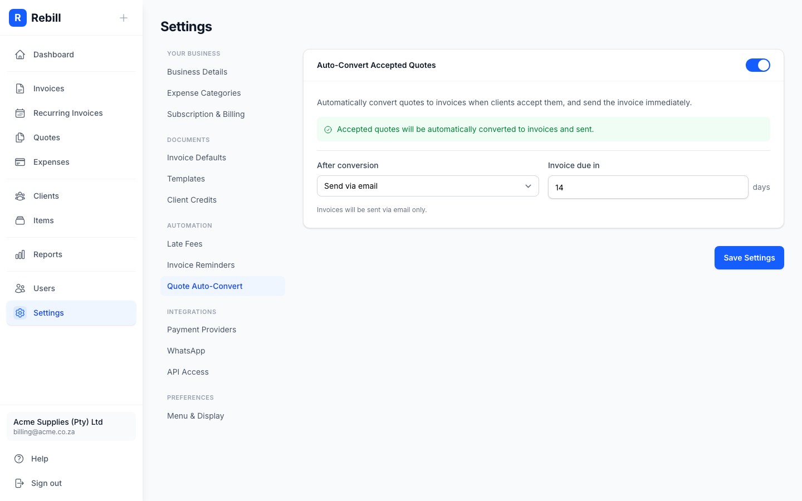Screen dimensions: 802x501
Task: Click the plus icon next to Rebill
Action: coord(124,18)
